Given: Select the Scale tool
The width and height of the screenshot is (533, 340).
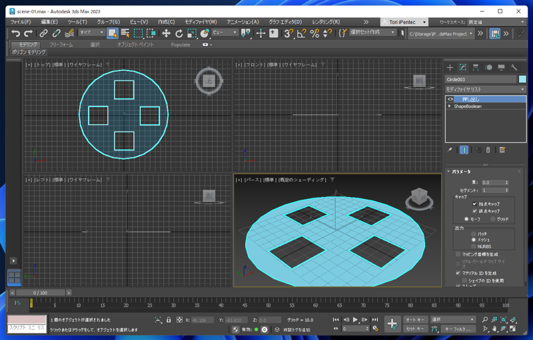Looking at the screenshot, I should pyautogui.click(x=192, y=33).
